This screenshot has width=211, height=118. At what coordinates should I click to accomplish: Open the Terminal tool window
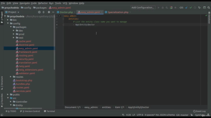tap(49, 111)
